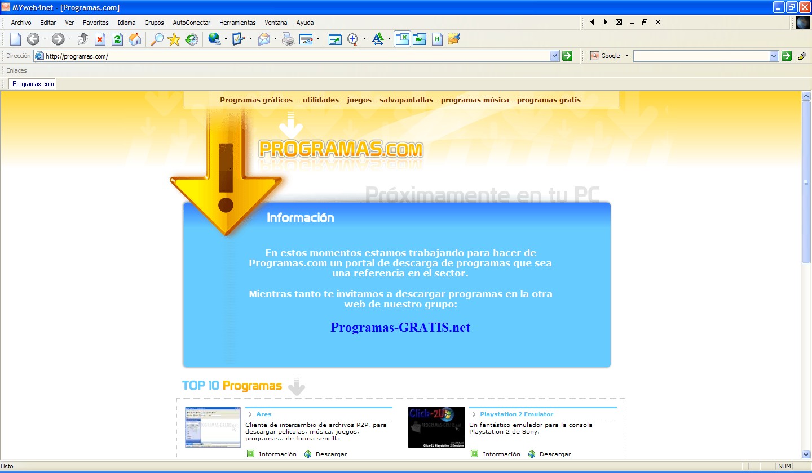
Task: Open the Mail envelope icon
Action: pos(264,39)
